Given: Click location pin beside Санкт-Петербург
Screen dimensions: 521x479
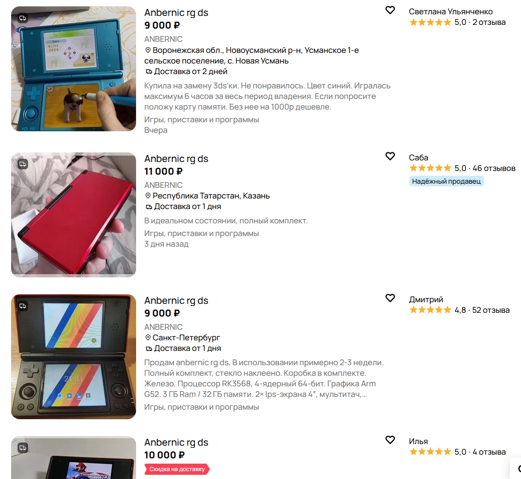Looking at the screenshot, I should click(148, 338).
